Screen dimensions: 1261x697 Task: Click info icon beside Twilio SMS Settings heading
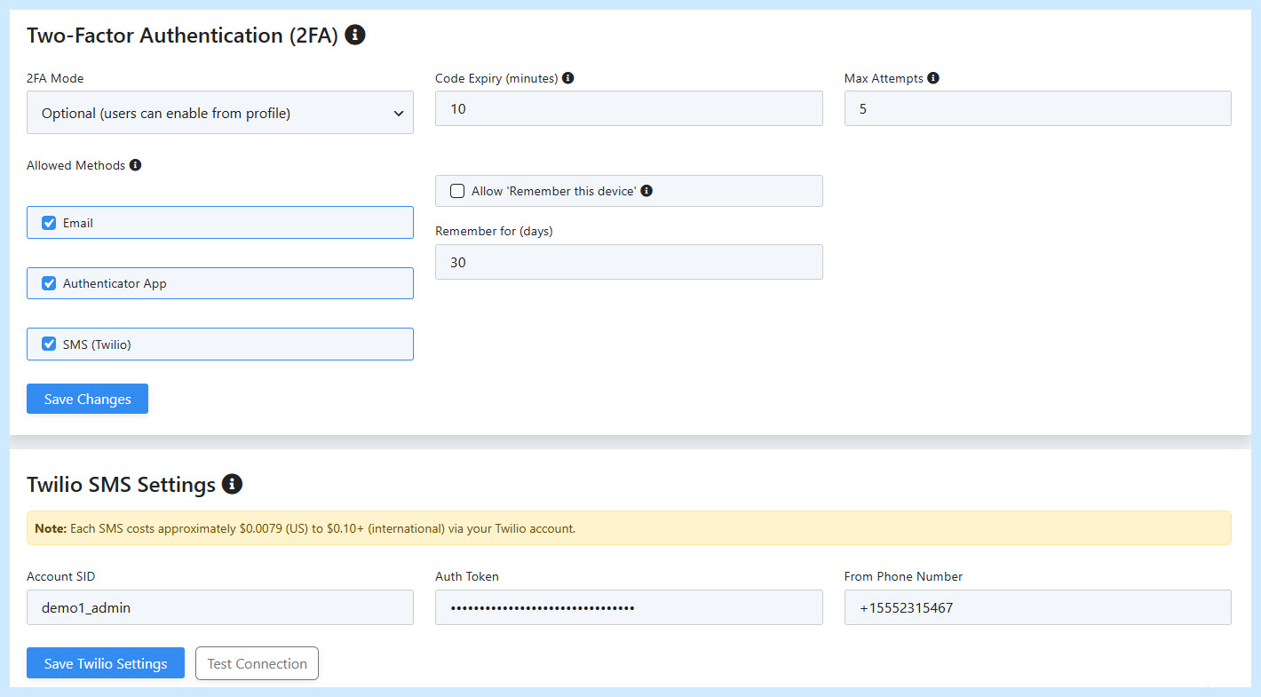pyautogui.click(x=232, y=484)
